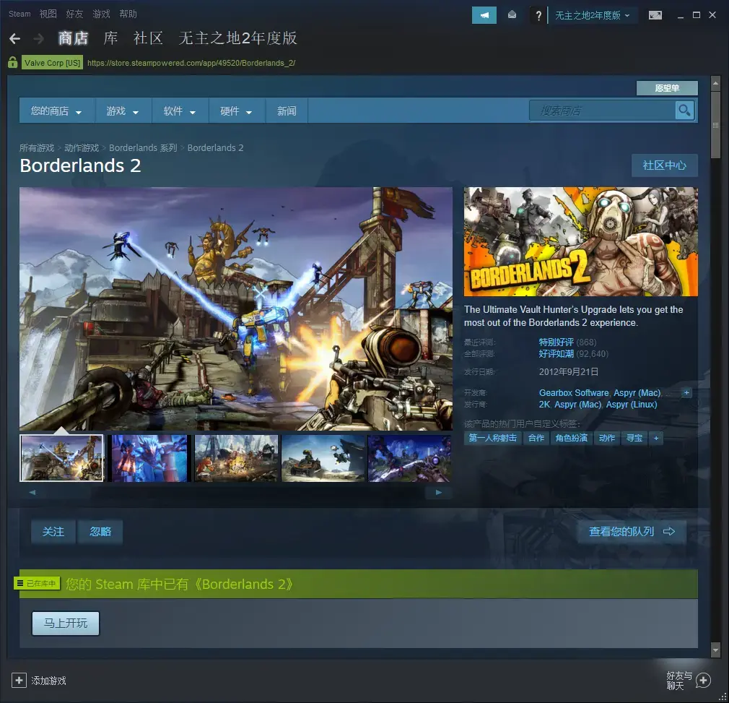This screenshot has width=729, height=703.
Task: Select the 寻宝 tag
Action: [x=634, y=438]
